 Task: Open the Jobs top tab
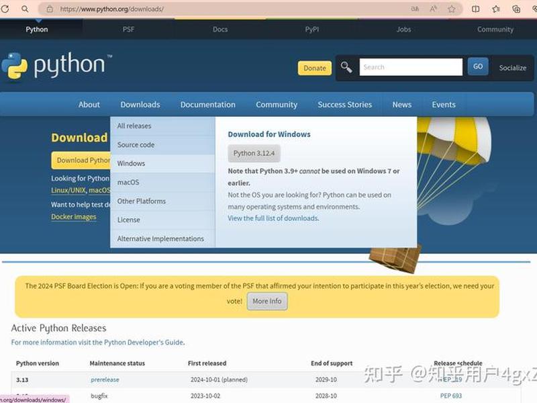(x=404, y=30)
